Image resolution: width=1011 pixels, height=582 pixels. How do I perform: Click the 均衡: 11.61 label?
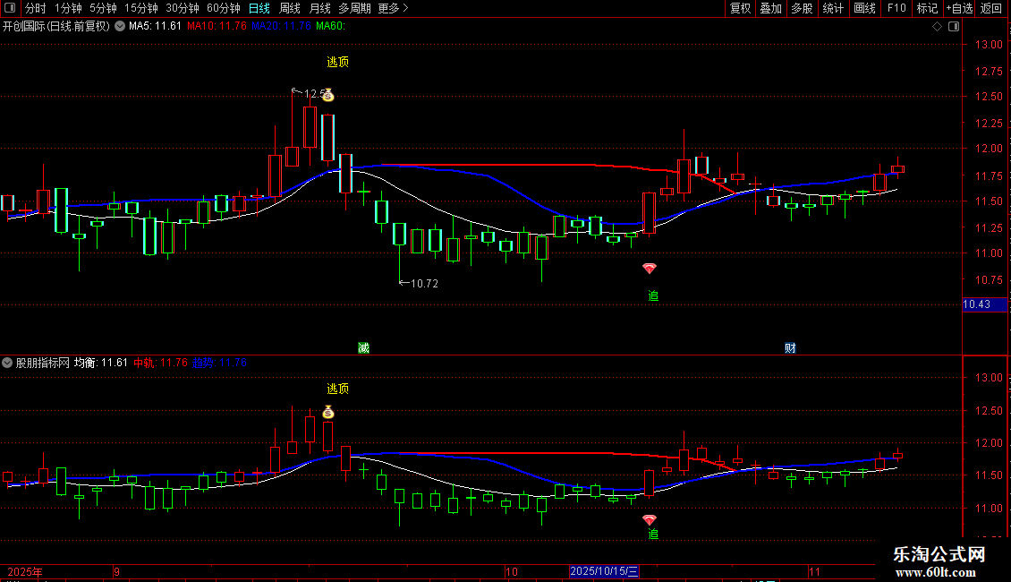(x=100, y=363)
